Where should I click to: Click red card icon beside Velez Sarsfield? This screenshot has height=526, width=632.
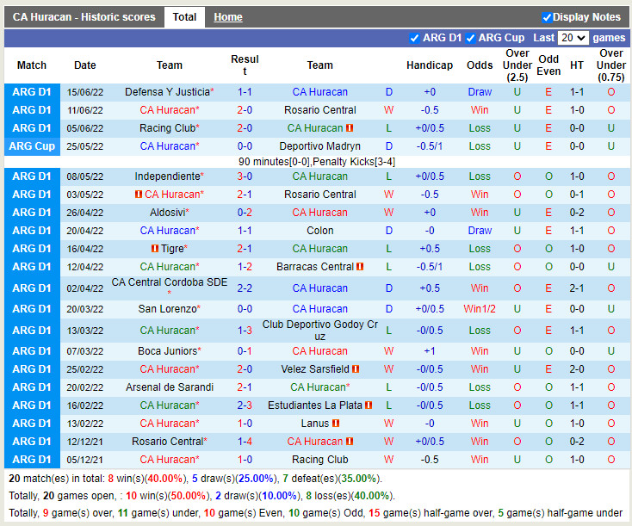[355, 369]
